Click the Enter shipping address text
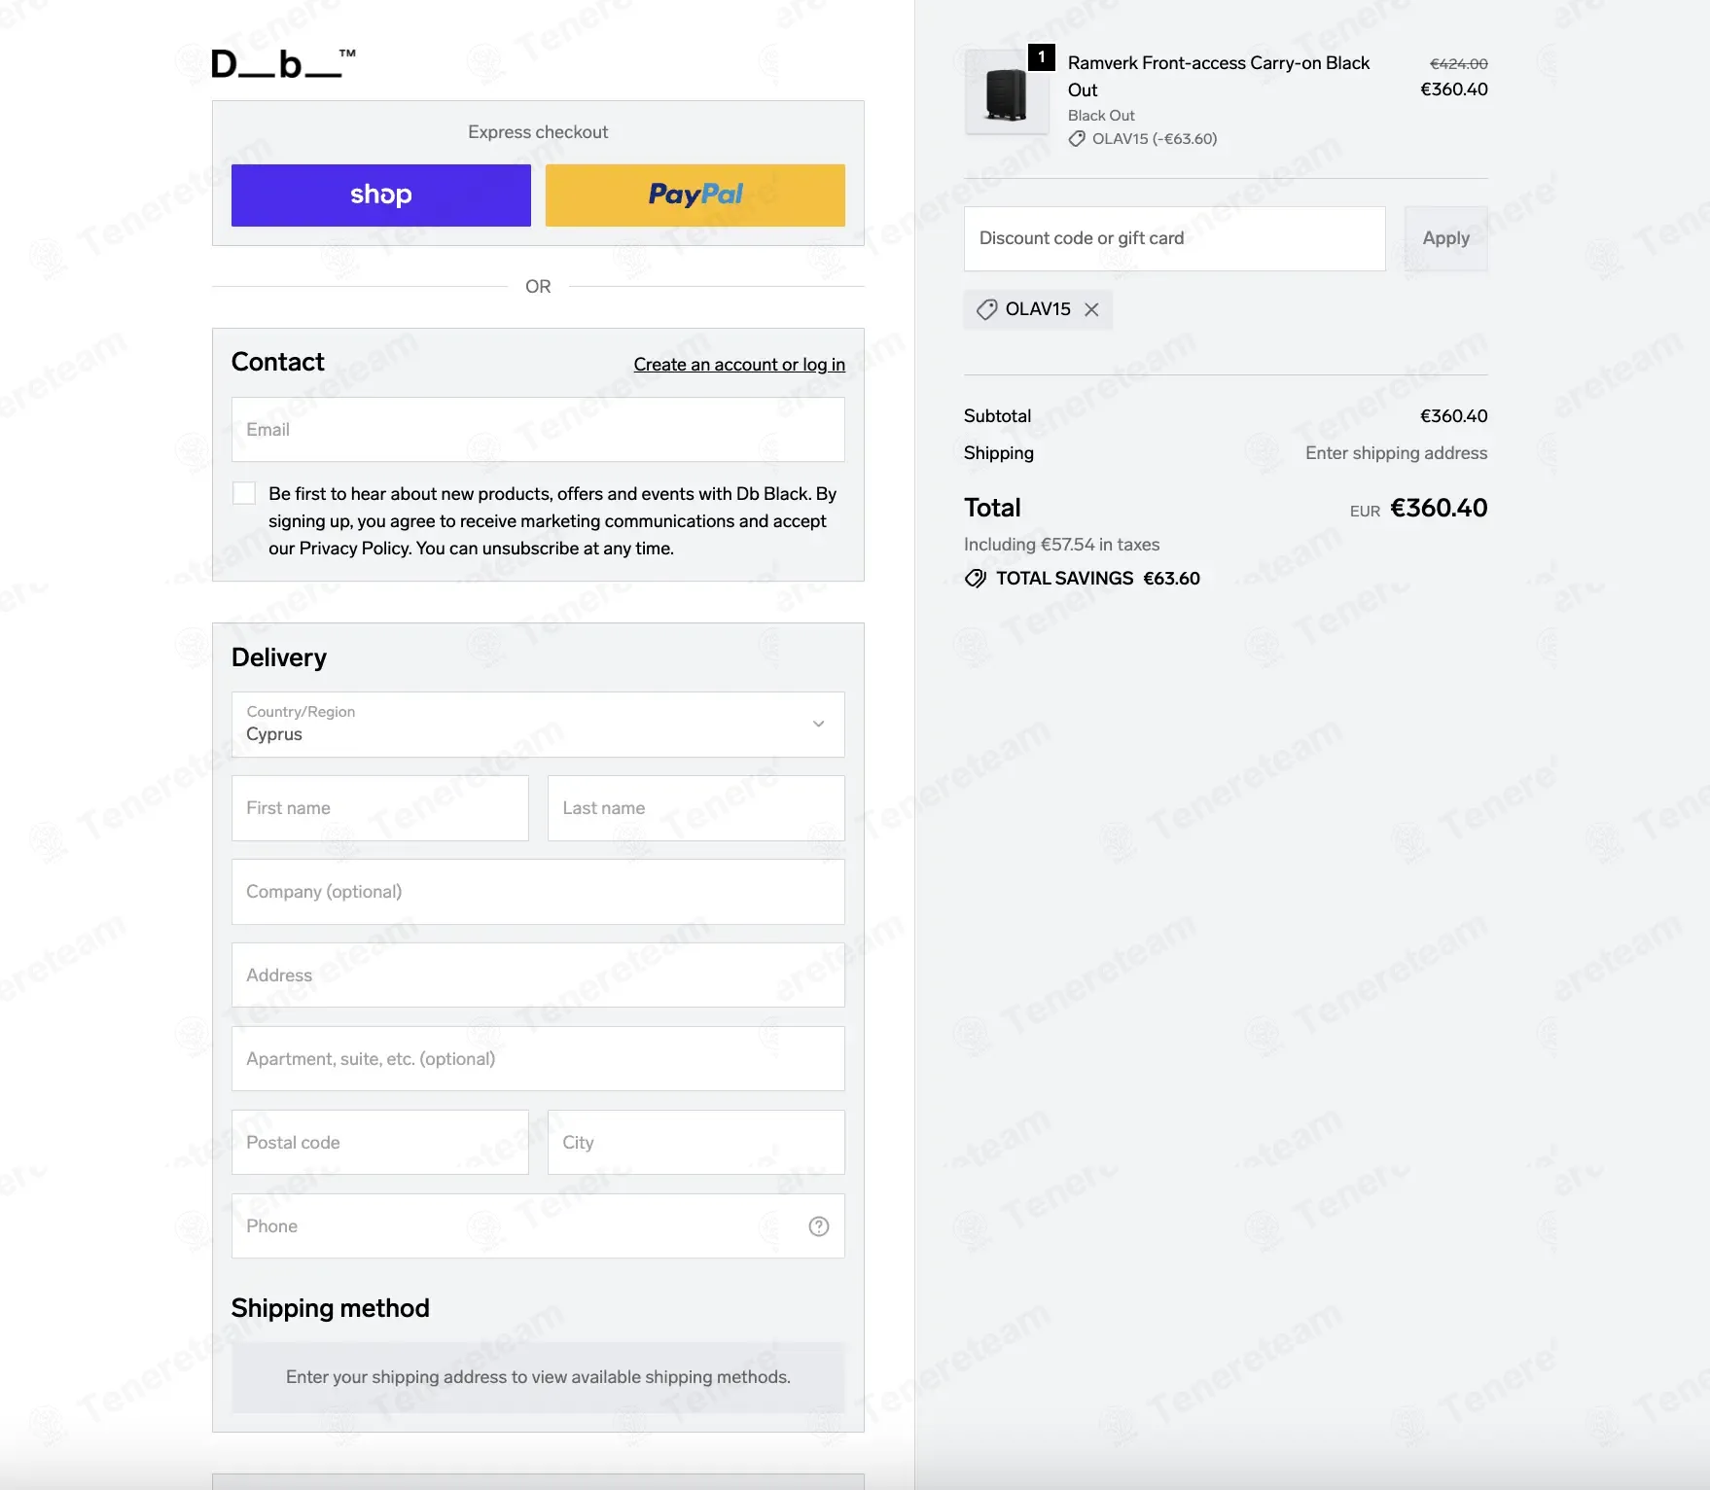The height and width of the screenshot is (1490, 1710). click(x=1396, y=453)
